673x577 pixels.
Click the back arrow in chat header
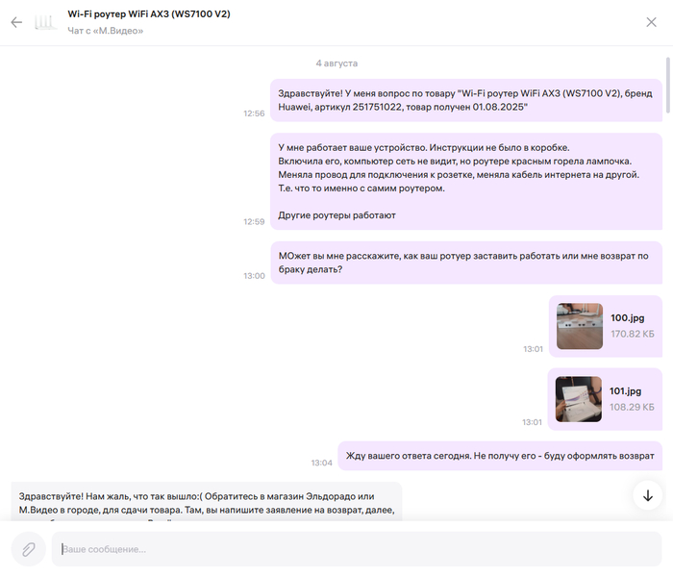pyautogui.click(x=16, y=22)
